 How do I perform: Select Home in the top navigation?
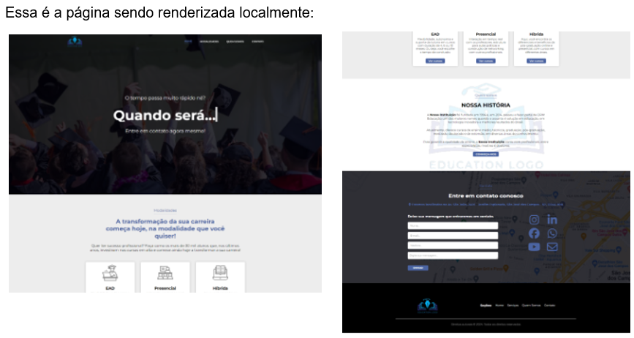pos(188,41)
